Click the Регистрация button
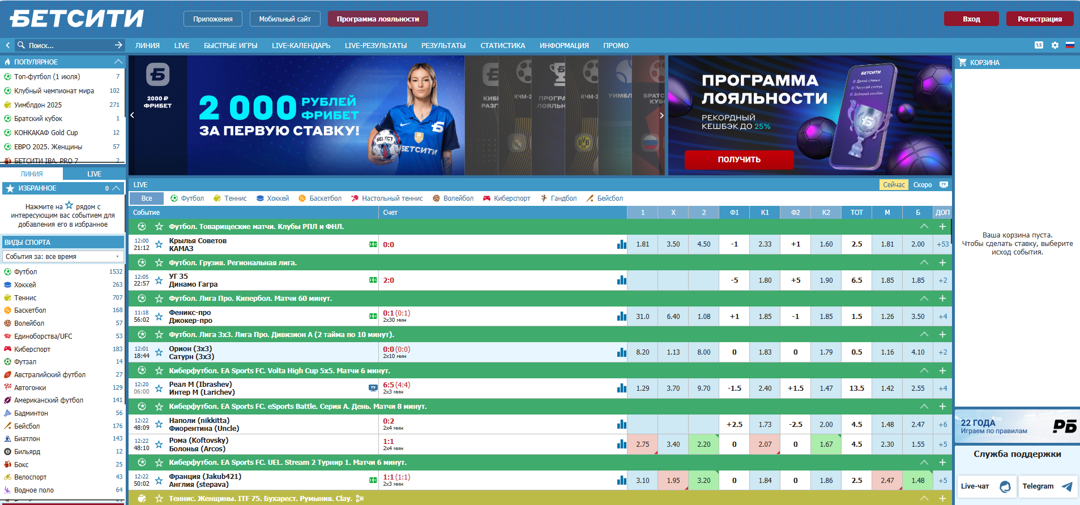 (x=1039, y=19)
